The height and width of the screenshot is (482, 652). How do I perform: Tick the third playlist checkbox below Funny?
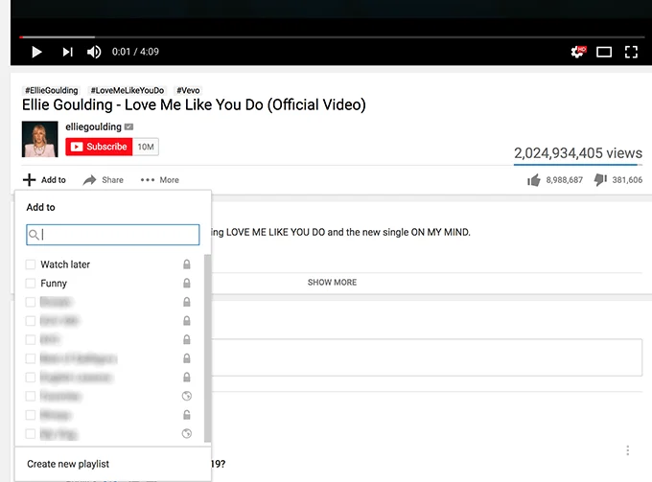pyautogui.click(x=31, y=340)
